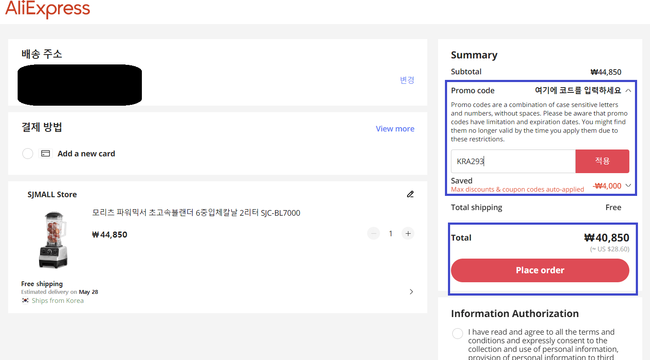Collapse the Promo code section chevron

628,90
